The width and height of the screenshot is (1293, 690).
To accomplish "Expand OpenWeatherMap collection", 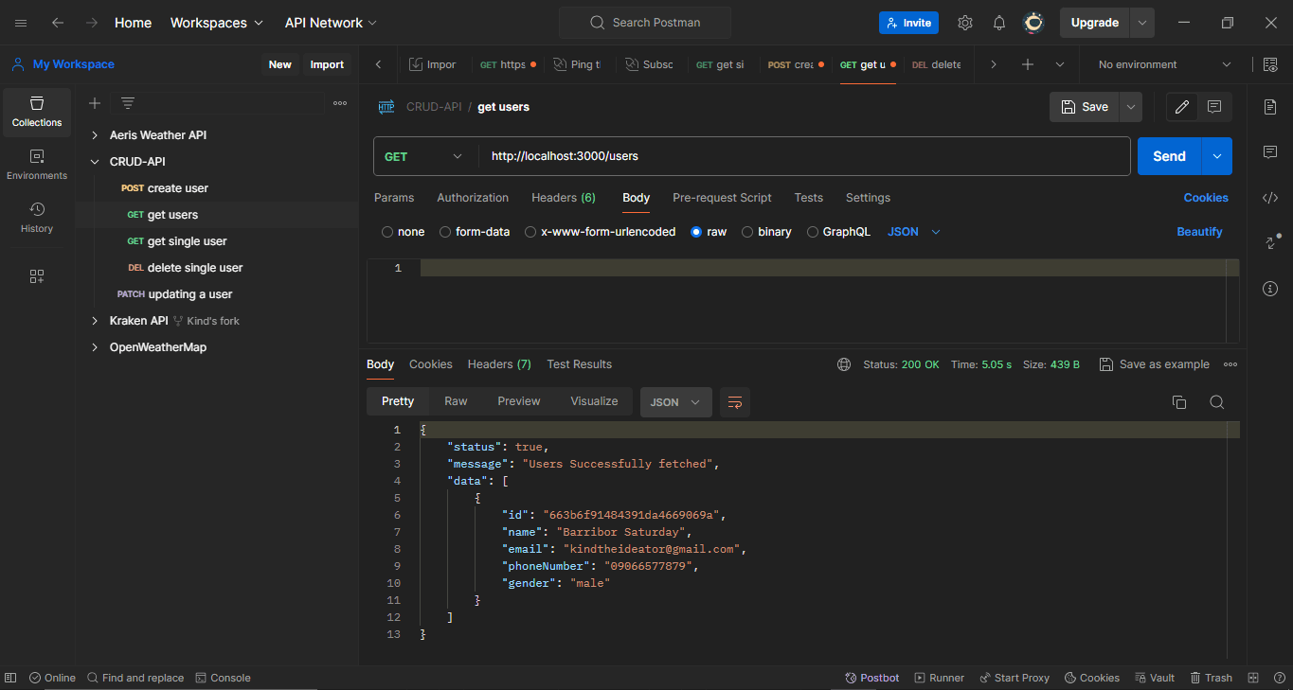I will pyautogui.click(x=95, y=347).
